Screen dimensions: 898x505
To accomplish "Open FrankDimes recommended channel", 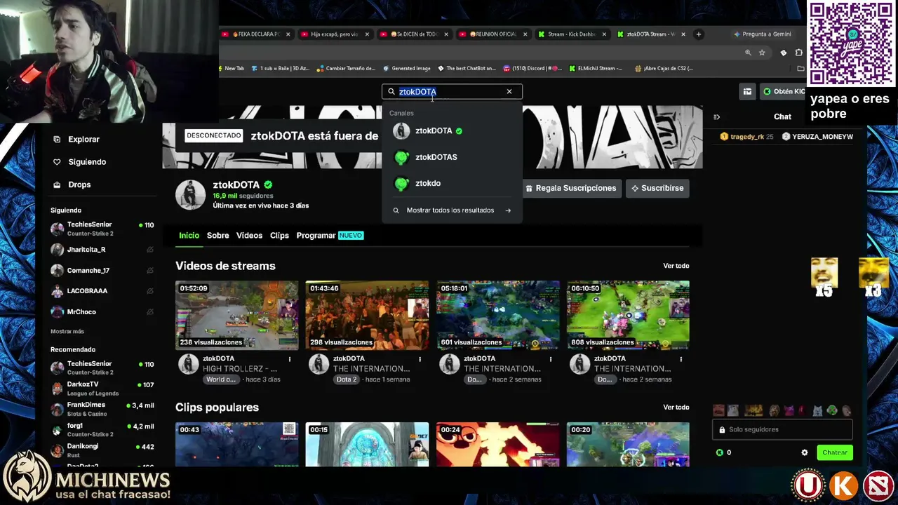I will 102,409.
